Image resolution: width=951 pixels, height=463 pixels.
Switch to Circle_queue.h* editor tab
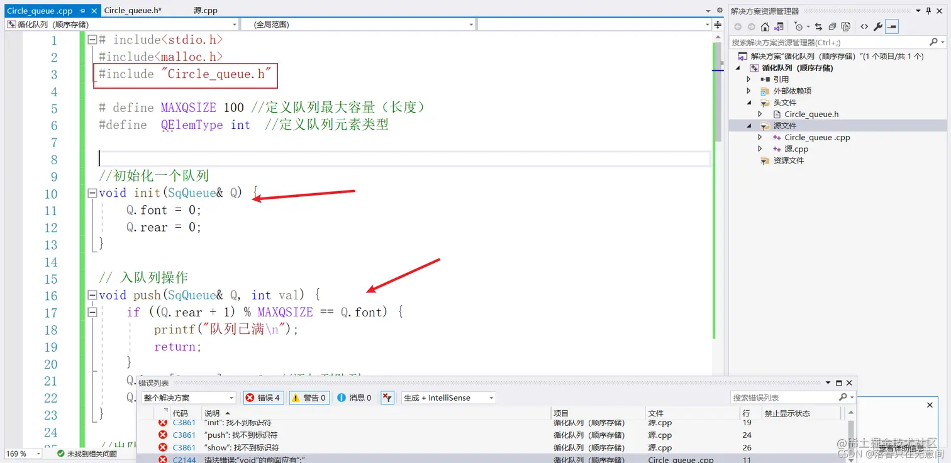point(133,11)
